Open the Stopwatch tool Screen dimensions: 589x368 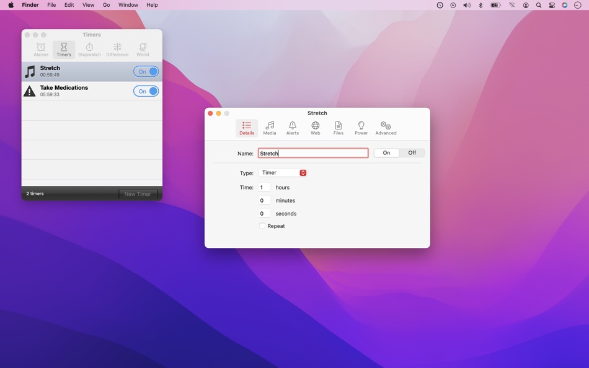pos(89,49)
